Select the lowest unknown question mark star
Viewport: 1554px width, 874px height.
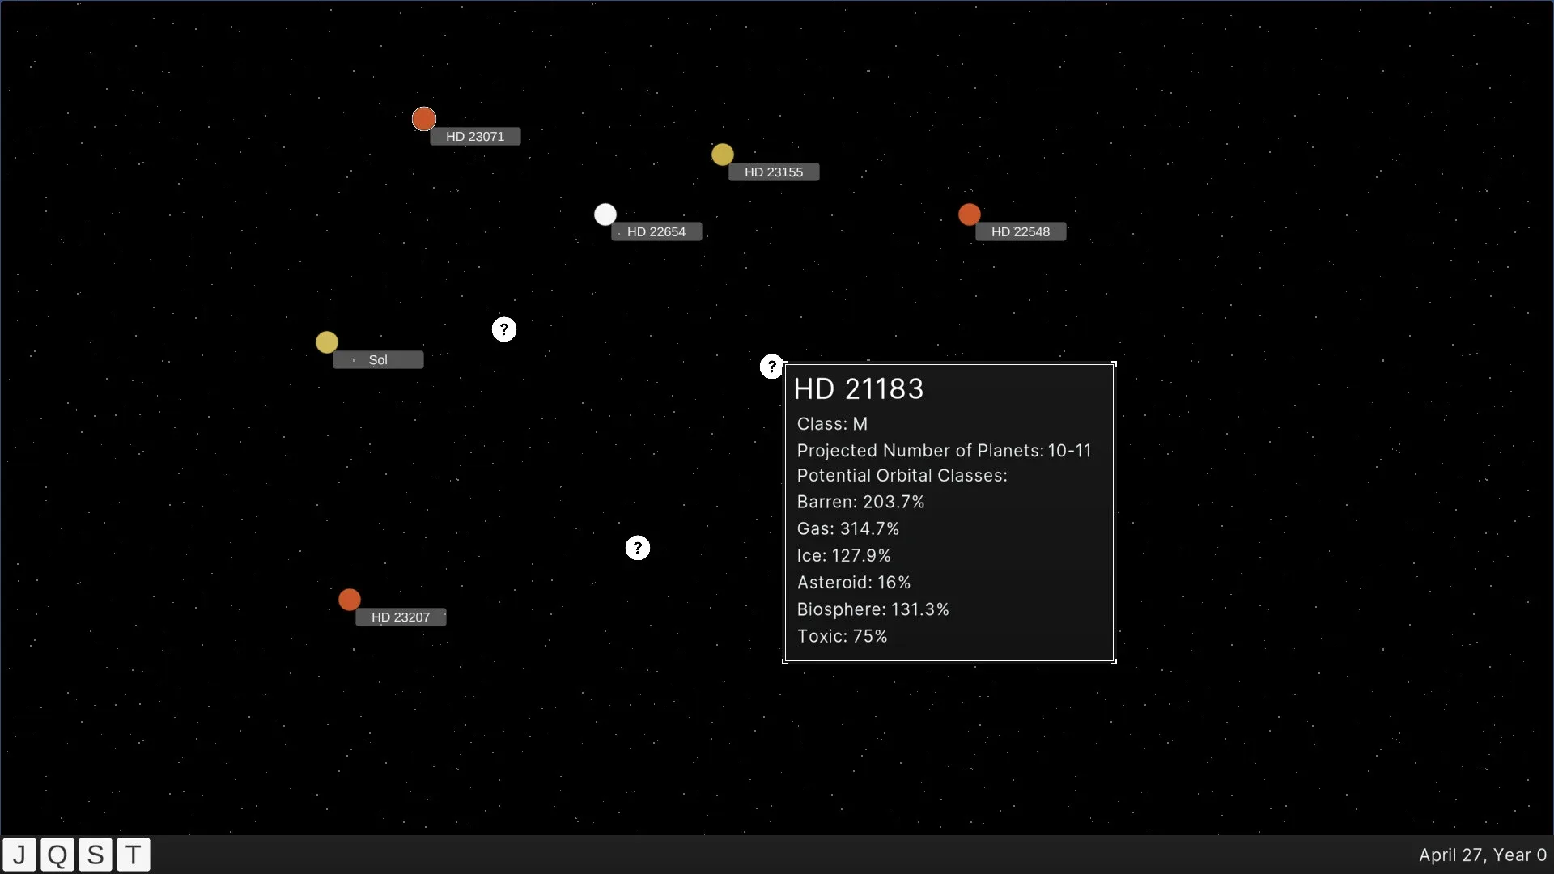tap(637, 548)
